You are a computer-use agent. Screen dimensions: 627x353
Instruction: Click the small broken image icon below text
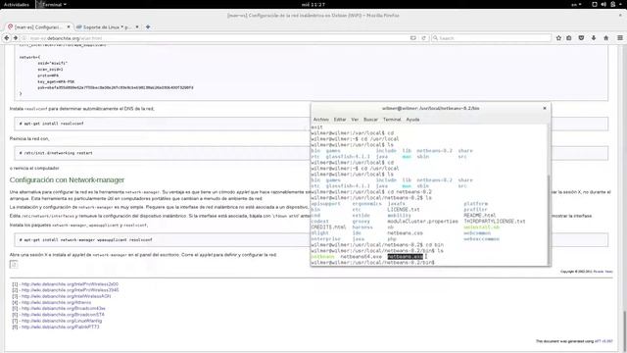(14, 264)
